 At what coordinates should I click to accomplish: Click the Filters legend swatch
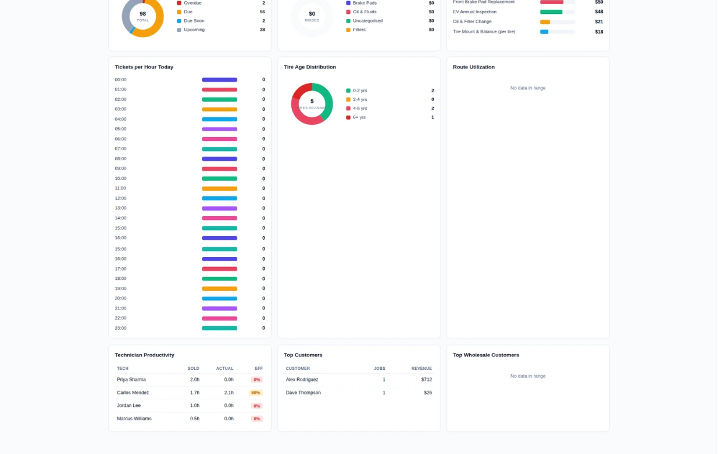pyautogui.click(x=348, y=30)
